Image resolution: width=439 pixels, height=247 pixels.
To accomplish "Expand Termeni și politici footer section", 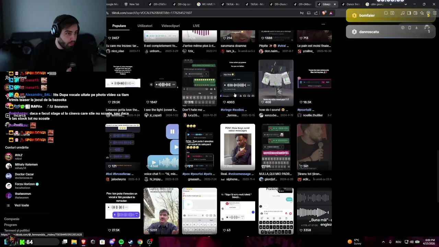I will pos(17,231).
